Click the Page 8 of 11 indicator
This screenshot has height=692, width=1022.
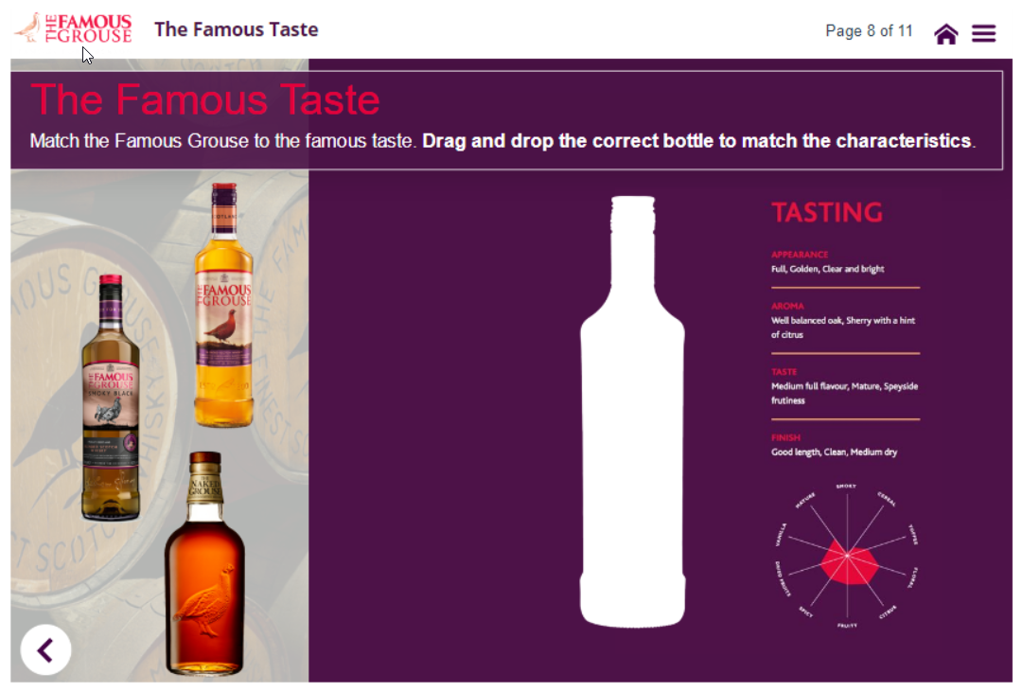[x=869, y=31]
